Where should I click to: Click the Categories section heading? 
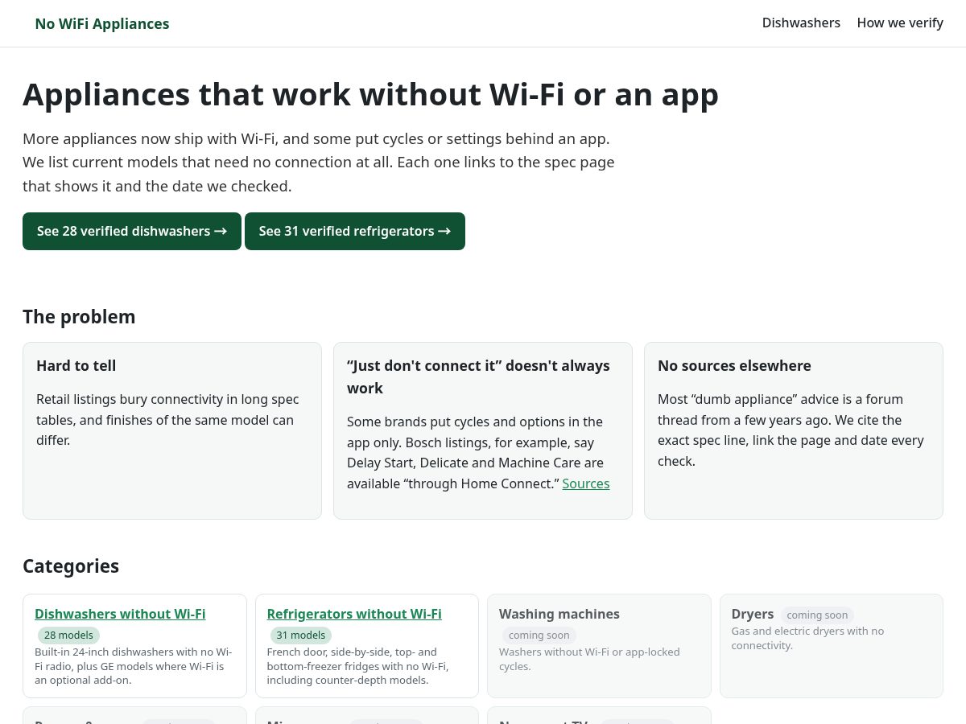click(x=71, y=566)
